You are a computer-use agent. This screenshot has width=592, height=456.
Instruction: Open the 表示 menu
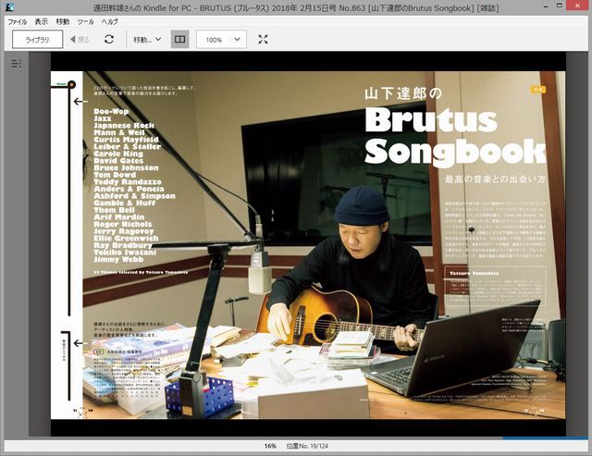pyautogui.click(x=41, y=22)
